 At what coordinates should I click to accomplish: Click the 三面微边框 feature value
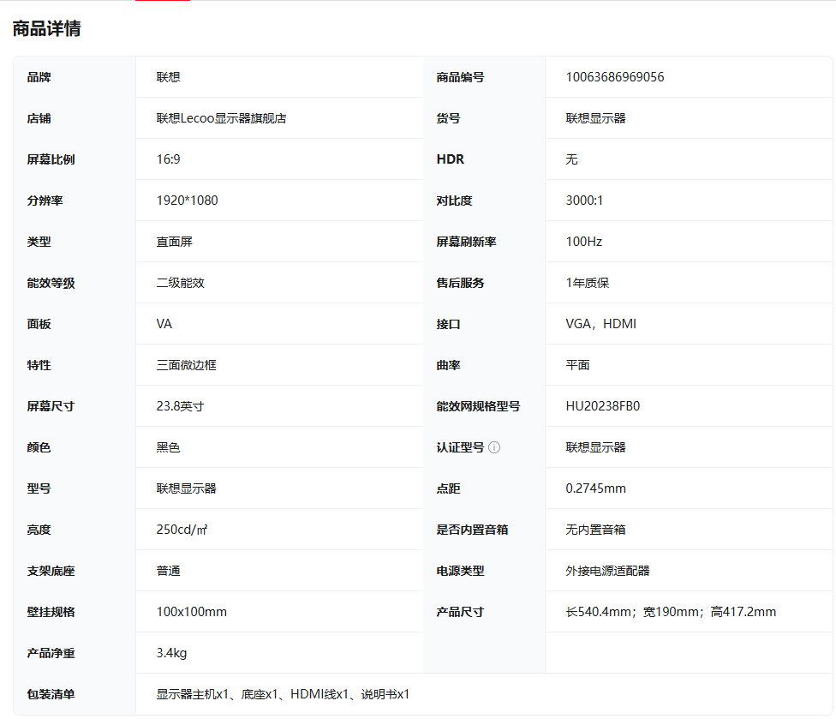click(186, 365)
